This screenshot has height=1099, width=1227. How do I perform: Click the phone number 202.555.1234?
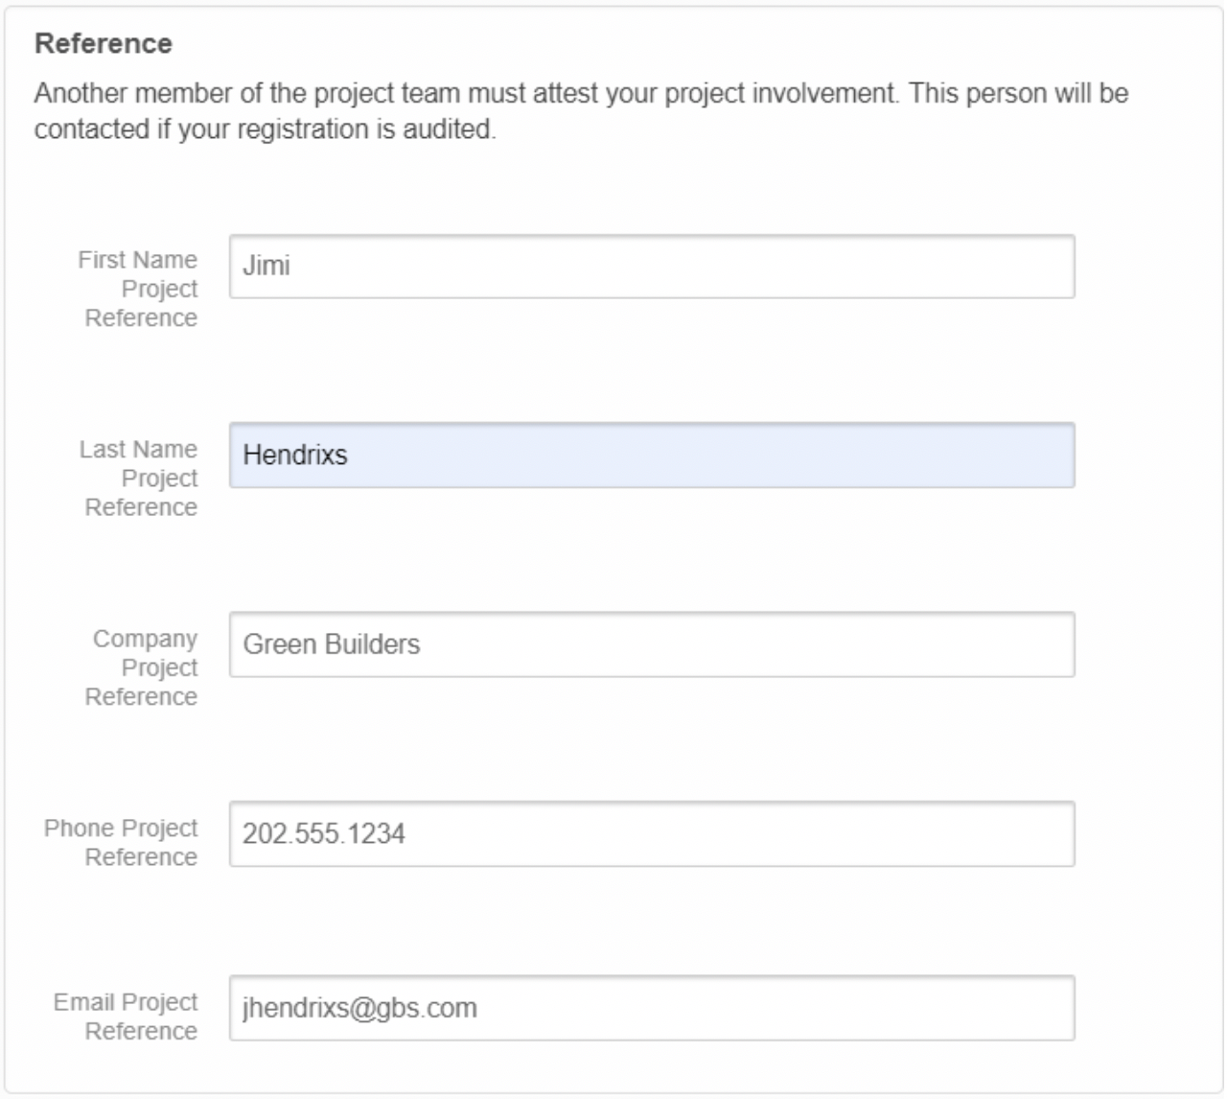(324, 834)
